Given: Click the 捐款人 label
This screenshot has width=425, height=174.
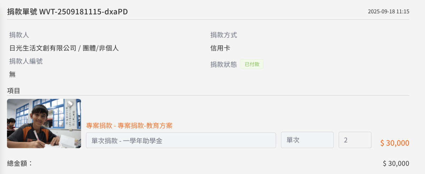Looking at the screenshot, I should pos(19,35).
